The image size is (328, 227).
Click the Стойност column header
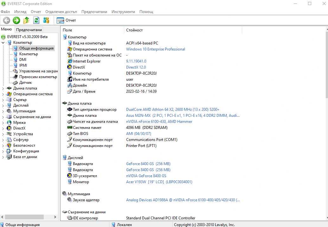coord(183,30)
